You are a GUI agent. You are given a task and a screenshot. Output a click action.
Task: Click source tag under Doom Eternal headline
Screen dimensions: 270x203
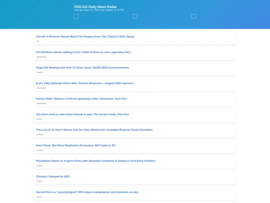click(x=39, y=119)
